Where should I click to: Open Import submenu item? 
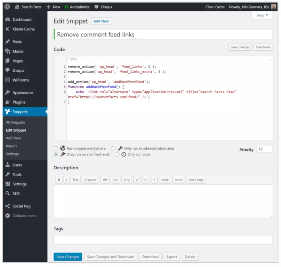pyautogui.click(x=11, y=146)
